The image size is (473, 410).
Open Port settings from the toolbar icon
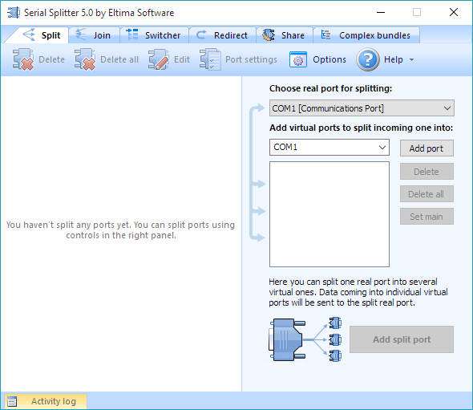[210, 59]
